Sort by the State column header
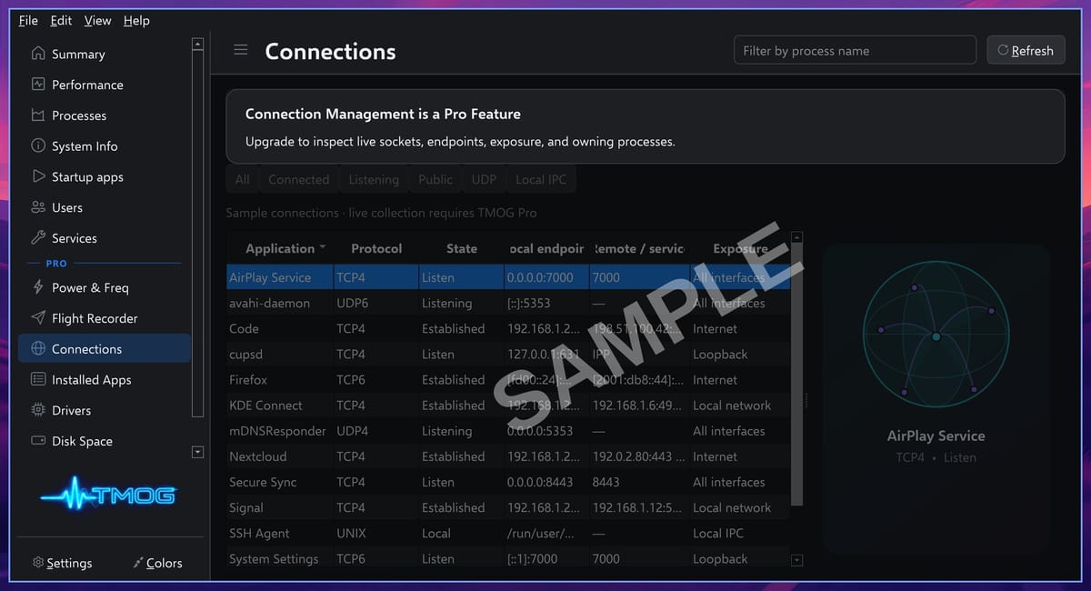The width and height of the screenshot is (1091, 591). coord(462,248)
